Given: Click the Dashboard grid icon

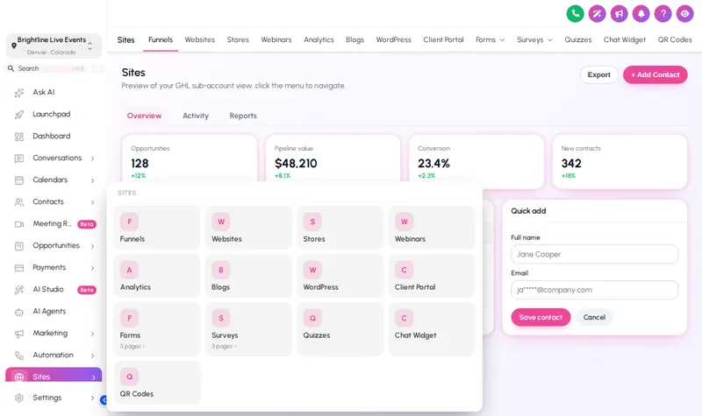Looking at the screenshot, I should tap(19, 137).
